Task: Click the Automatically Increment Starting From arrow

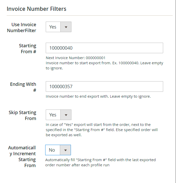Action: pos(65,150)
